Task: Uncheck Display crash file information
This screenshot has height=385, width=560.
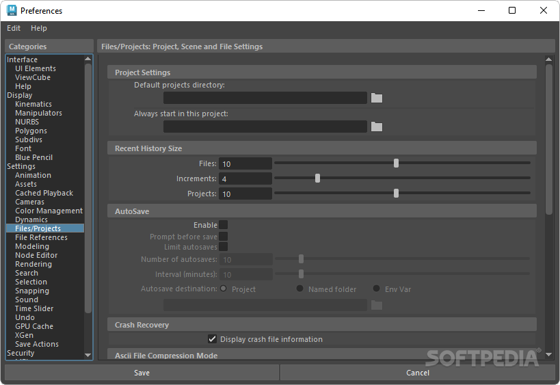Action: (212, 339)
